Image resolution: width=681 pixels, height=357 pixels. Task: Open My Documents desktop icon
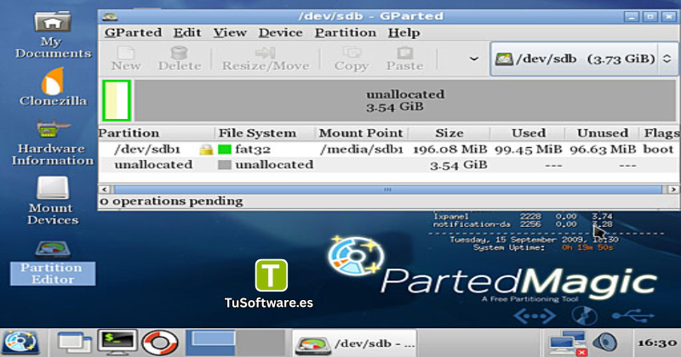tap(53, 35)
